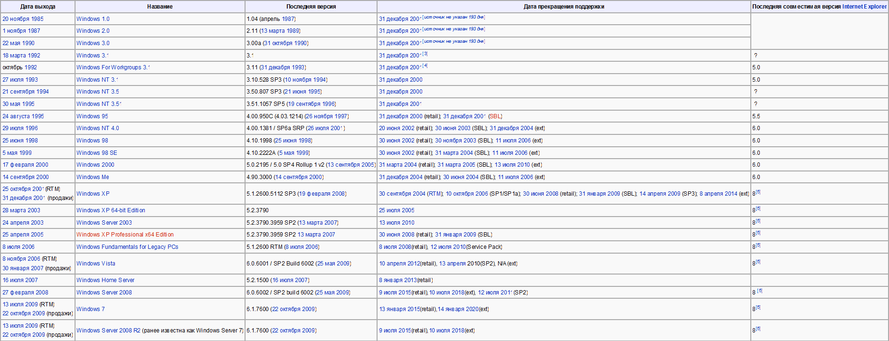Open the 21 июня 1995 link
889x341 pixels.
pyautogui.click(x=303, y=92)
